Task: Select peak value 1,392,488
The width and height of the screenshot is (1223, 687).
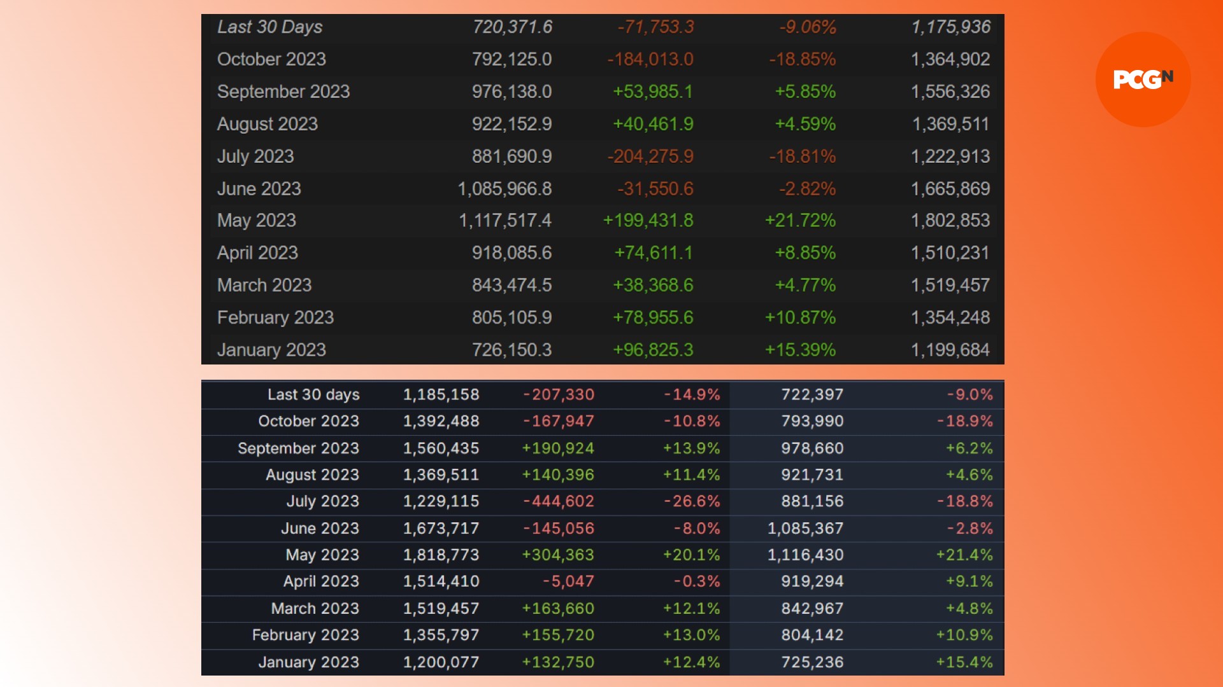Action: 441,421
